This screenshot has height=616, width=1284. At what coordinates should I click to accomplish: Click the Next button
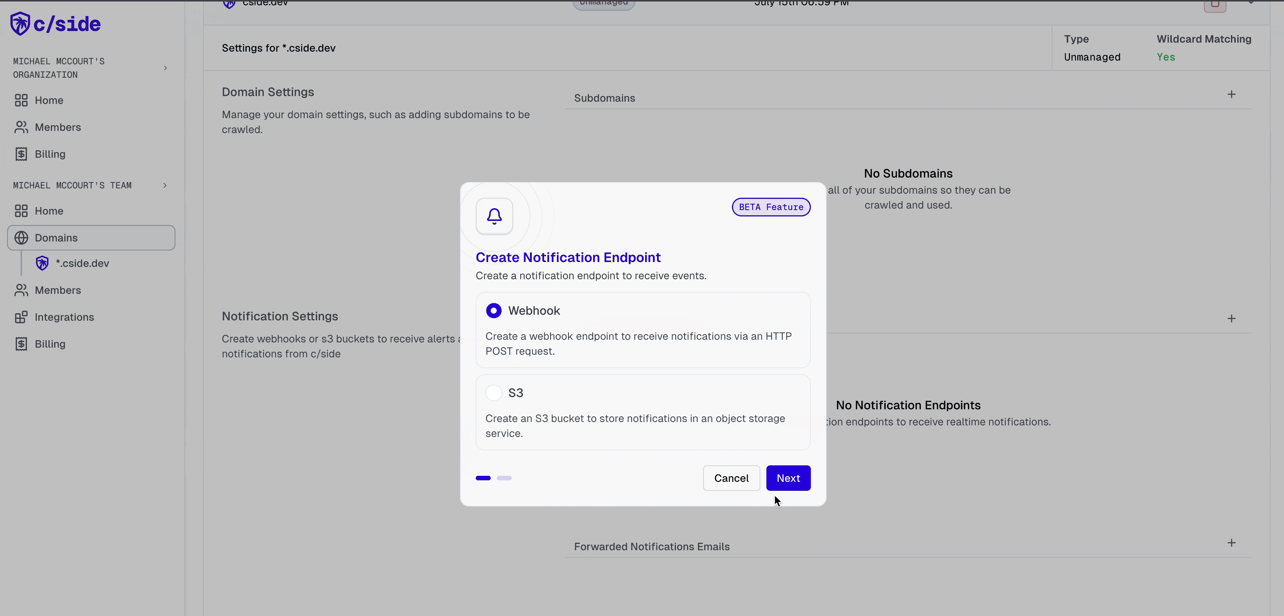(788, 478)
